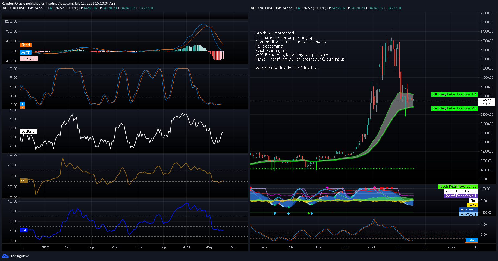The image size is (498, 261).
Task: Select the Schaff Trend Cycle 2 label
Action: (461, 191)
